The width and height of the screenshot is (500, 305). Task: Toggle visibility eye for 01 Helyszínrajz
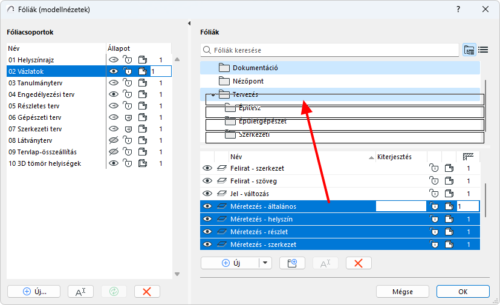click(x=114, y=60)
